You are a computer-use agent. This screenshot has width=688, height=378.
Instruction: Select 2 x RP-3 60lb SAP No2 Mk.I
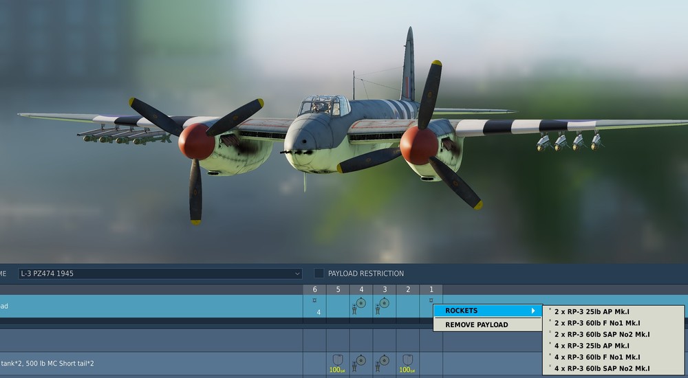point(614,334)
